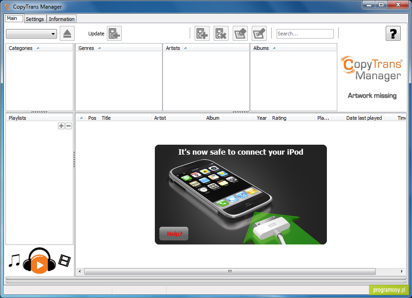The width and height of the screenshot is (412, 298).
Task: Click the Pos column header
Action: pos(92,118)
